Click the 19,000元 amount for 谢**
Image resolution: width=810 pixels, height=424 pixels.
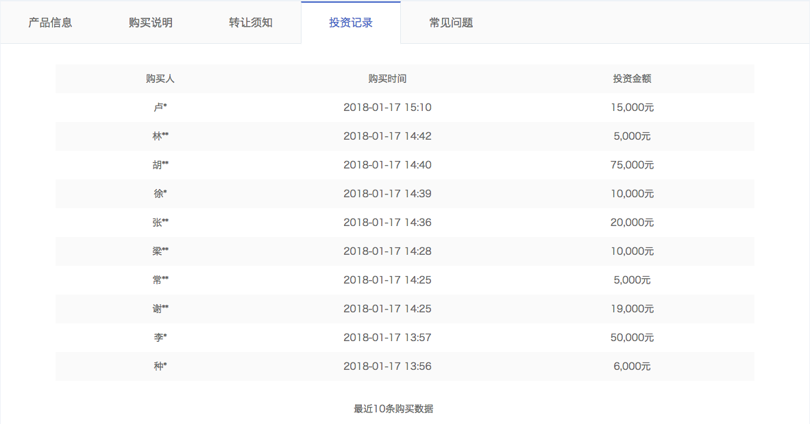632,308
